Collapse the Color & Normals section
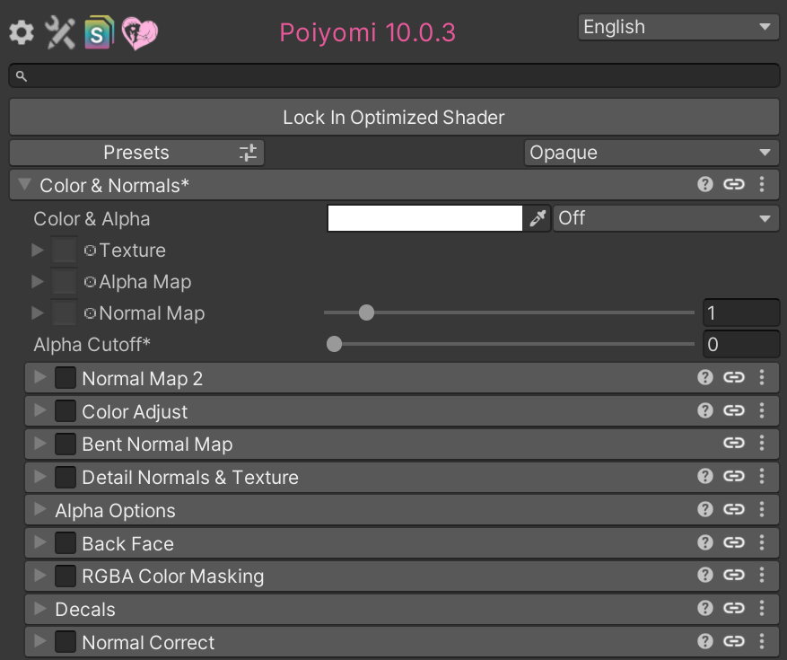The image size is (787, 660). point(25,185)
